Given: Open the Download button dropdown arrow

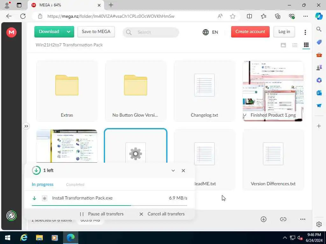Looking at the screenshot, I should point(69,32).
